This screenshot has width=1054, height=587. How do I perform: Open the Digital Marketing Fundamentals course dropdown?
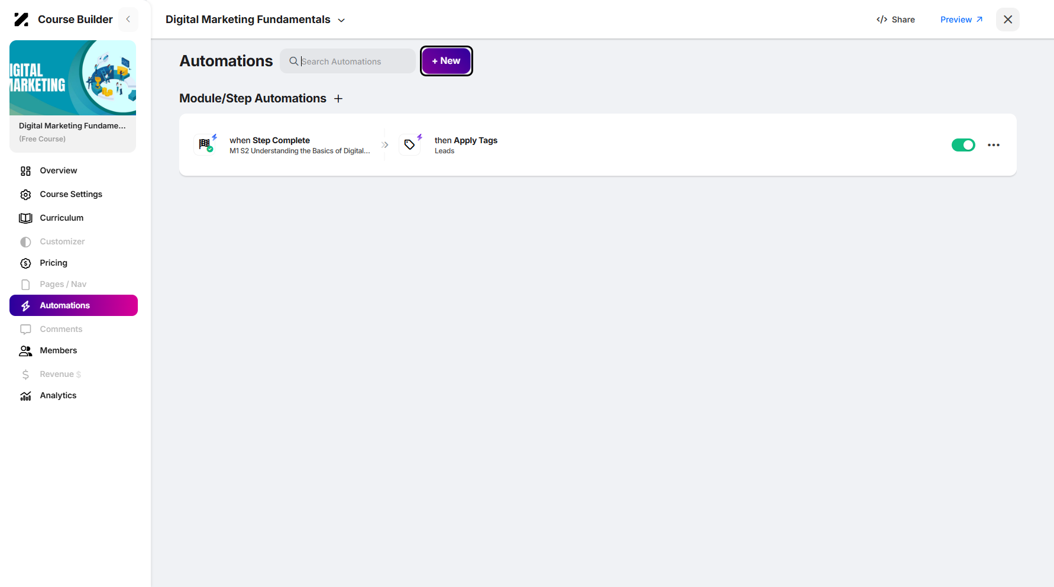pos(255,20)
